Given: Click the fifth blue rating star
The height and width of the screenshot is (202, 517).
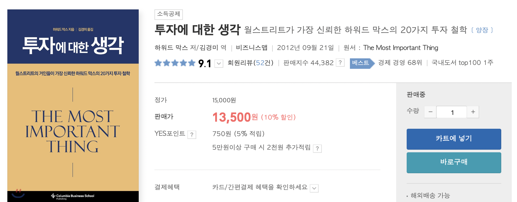Looking at the screenshot, I should 192,63.
